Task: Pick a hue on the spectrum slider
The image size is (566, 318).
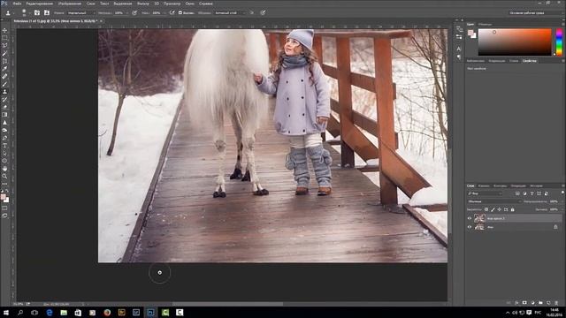Action: click(559, 42)
